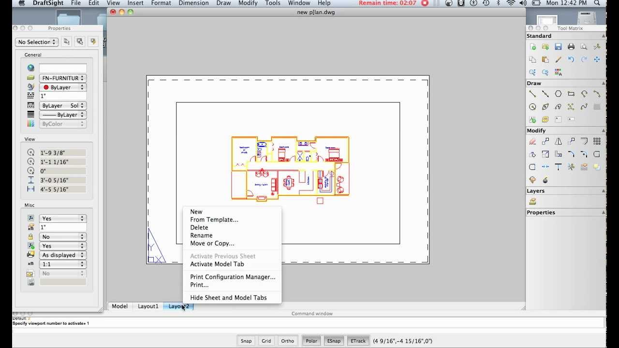619x348 pixels.
Task: Choose 'Print Configuration Manager...' entry
Action: (233, 277)
